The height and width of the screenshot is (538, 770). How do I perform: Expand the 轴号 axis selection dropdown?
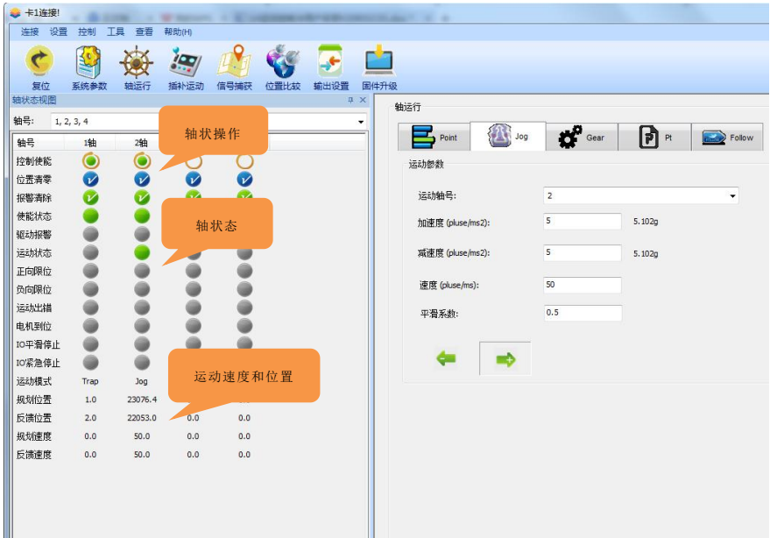(x=361, y=122)
